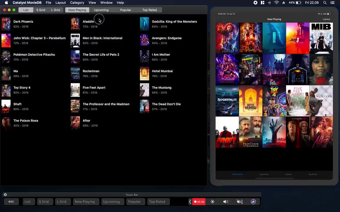Open Godzilla: King of the Monsters row

click(x=173, y=24)
